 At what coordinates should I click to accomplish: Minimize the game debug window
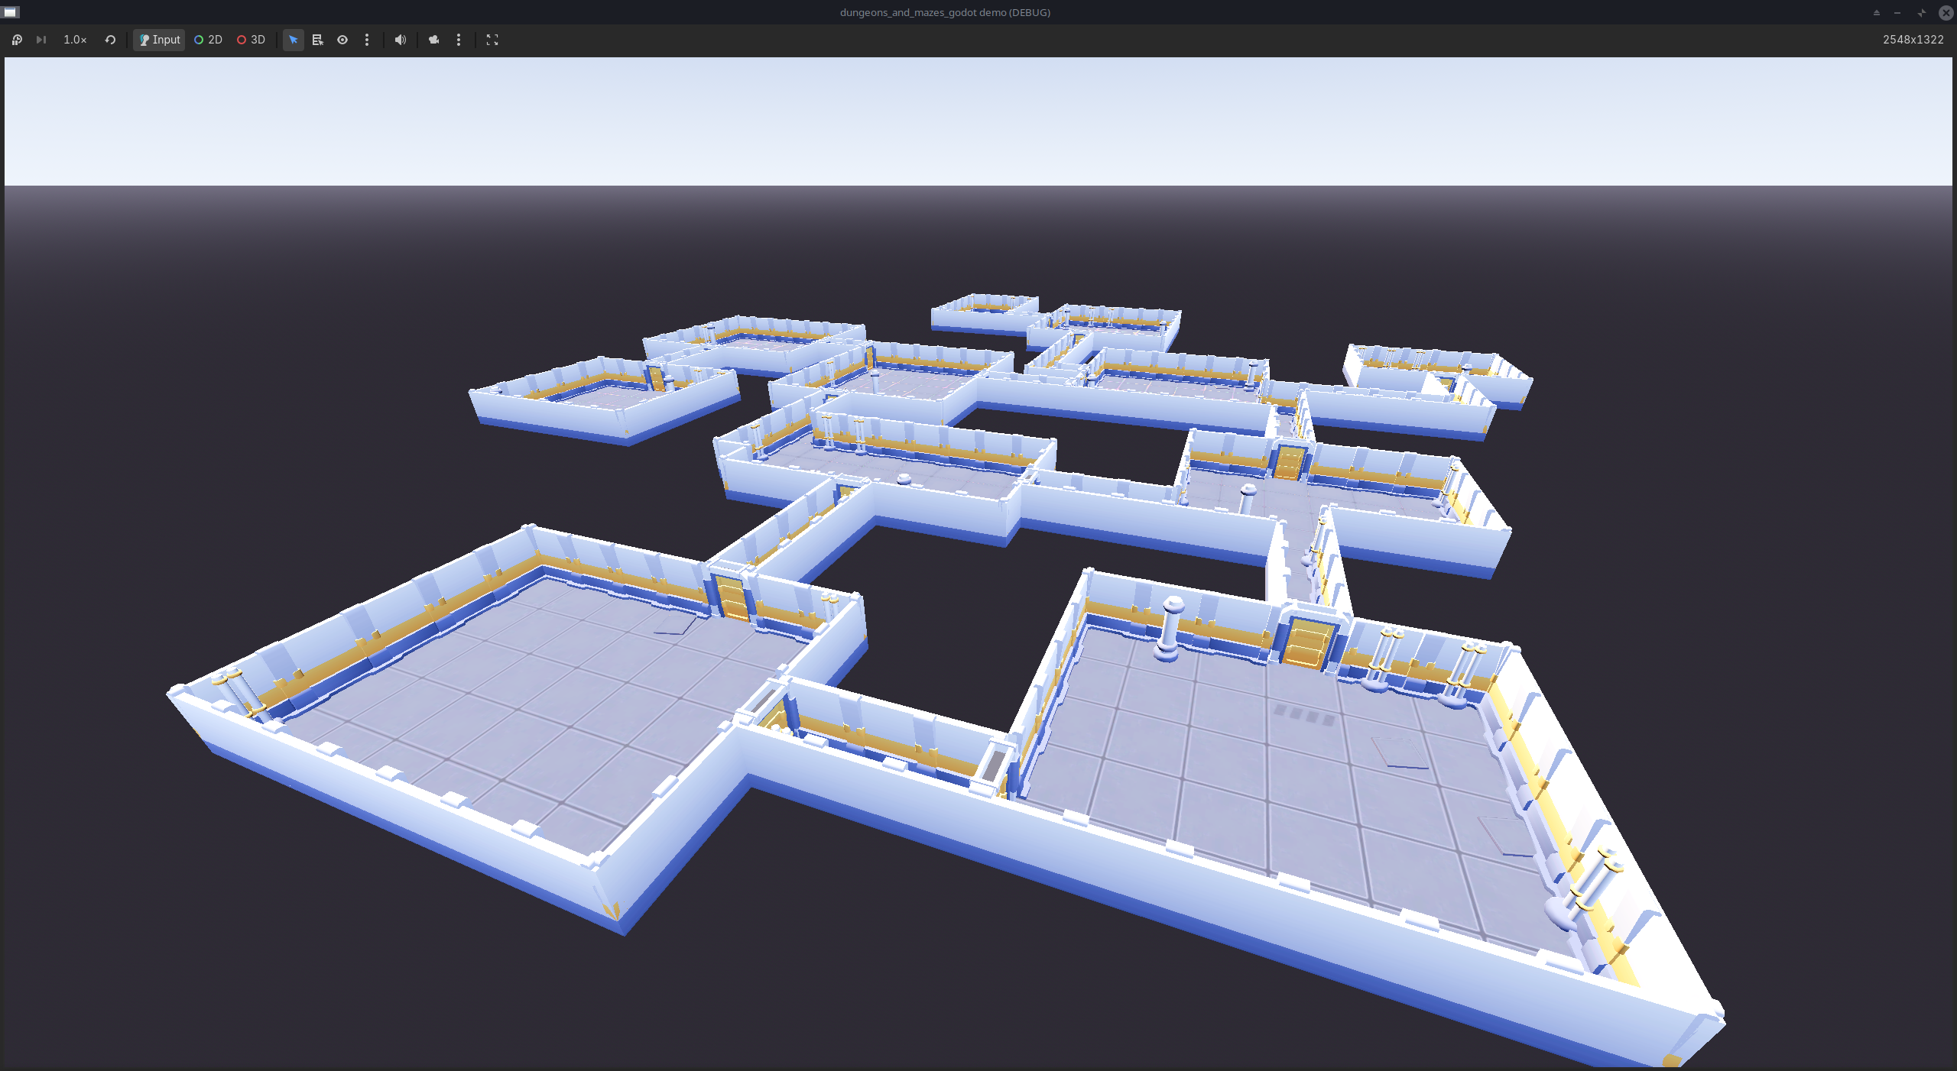(x=1897, y=12)
